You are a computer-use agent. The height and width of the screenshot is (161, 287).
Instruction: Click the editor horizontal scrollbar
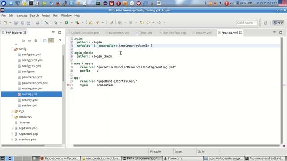pos(176,145)
